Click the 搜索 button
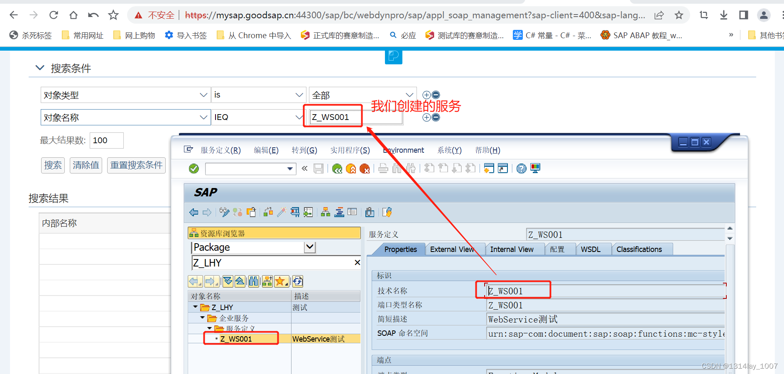This screenshot has width=784, height=374. tap(53, 165)
